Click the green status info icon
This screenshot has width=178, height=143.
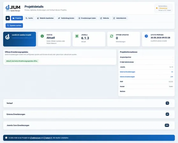(42, 36)
